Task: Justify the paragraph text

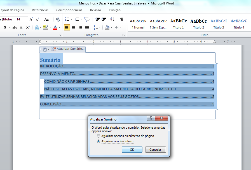Action: (87, 27)
